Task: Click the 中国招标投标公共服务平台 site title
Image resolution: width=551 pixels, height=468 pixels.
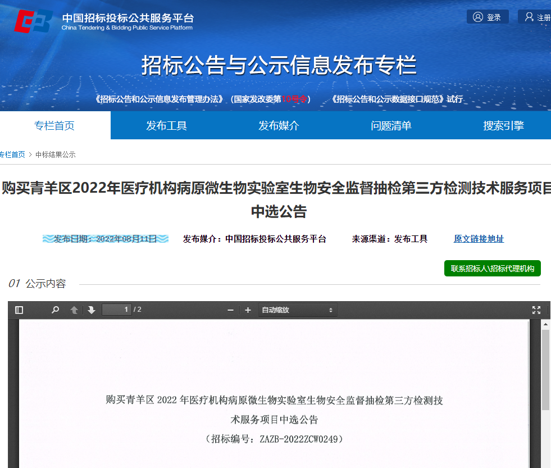Action: point(128,18)
